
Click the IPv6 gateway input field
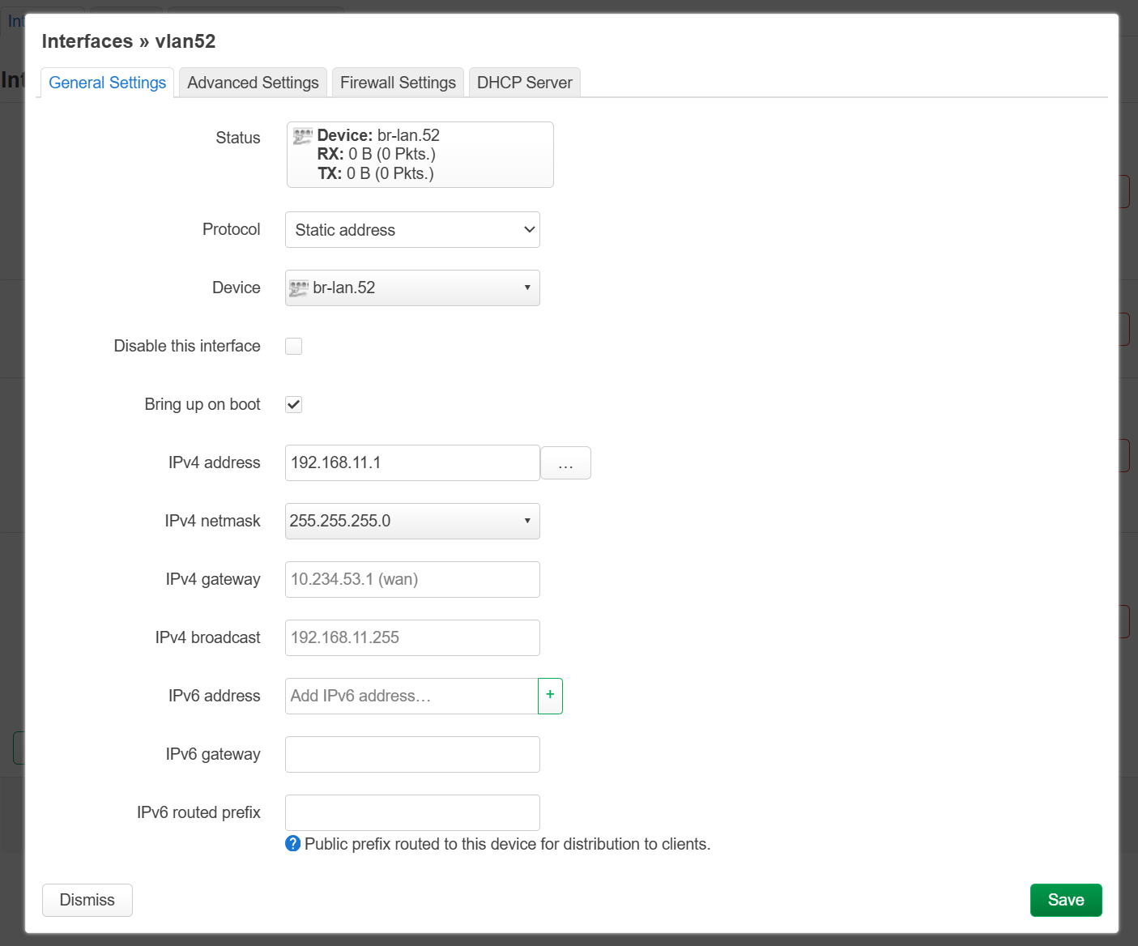click(x=412, y=755)
